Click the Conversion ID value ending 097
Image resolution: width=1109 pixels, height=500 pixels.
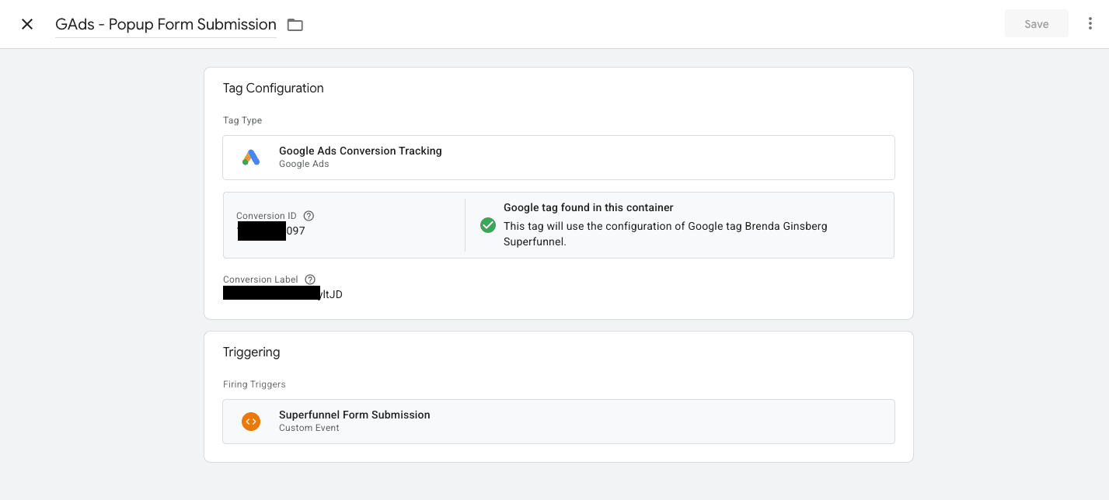271,231
